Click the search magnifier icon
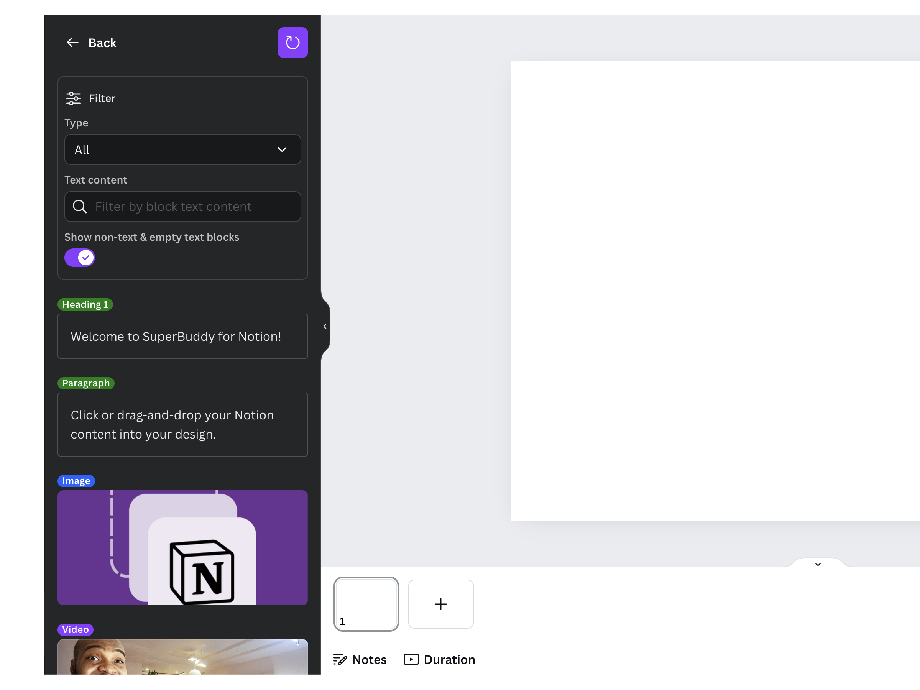The height and width of the screenshot is (690, 920). click(x=79, y=207)
